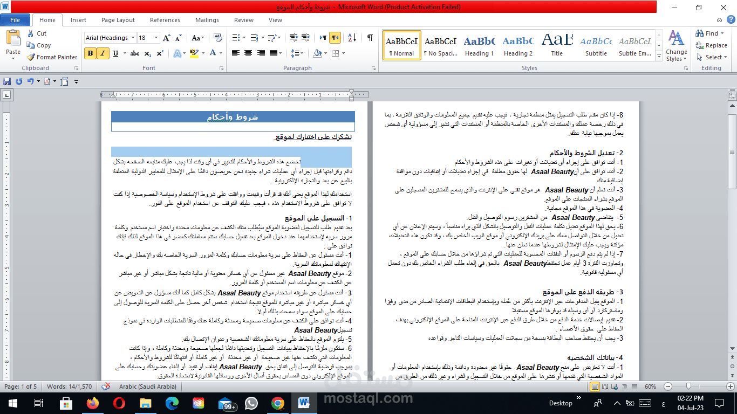Toggle Italic formatting
This screenshot has height=414, width=737.
click(x=101, y=53)
